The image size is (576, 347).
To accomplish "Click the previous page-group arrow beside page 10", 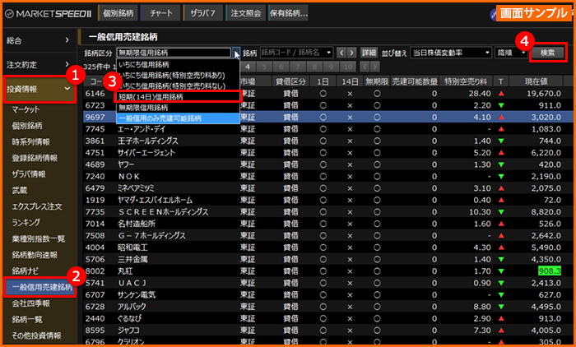I will [365, 67].
